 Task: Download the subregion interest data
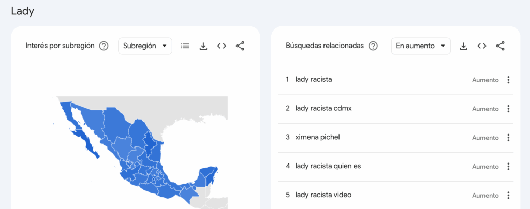pos(203,46)
